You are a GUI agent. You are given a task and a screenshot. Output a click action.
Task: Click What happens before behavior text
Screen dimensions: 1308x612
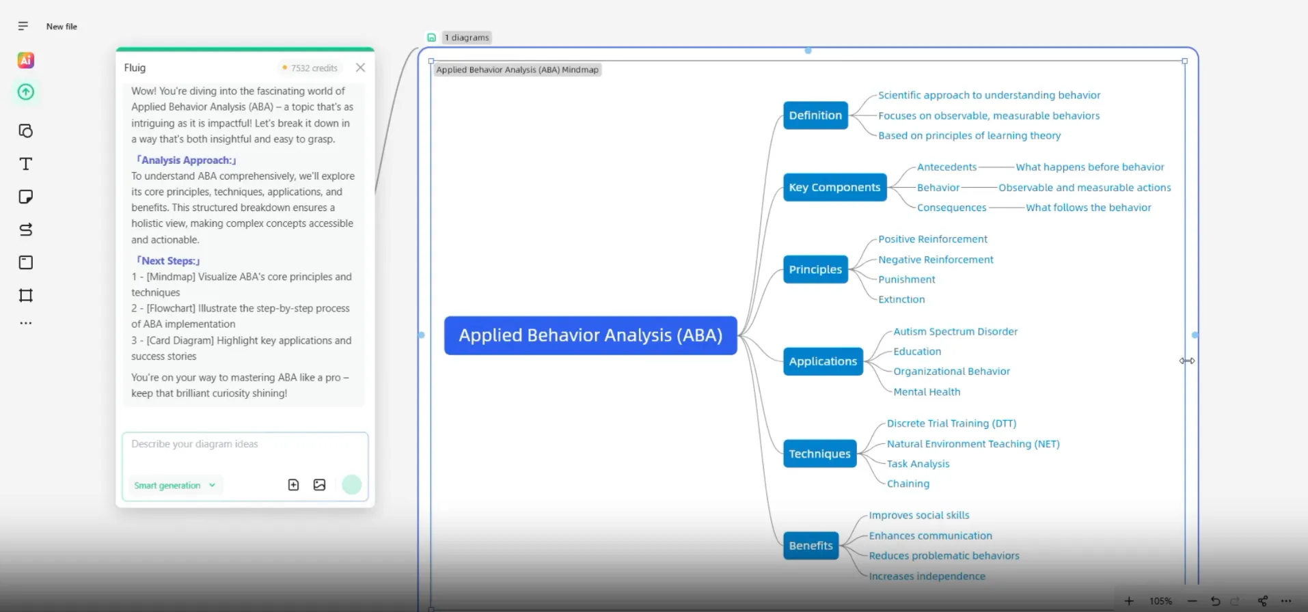tap(1089, 167)
